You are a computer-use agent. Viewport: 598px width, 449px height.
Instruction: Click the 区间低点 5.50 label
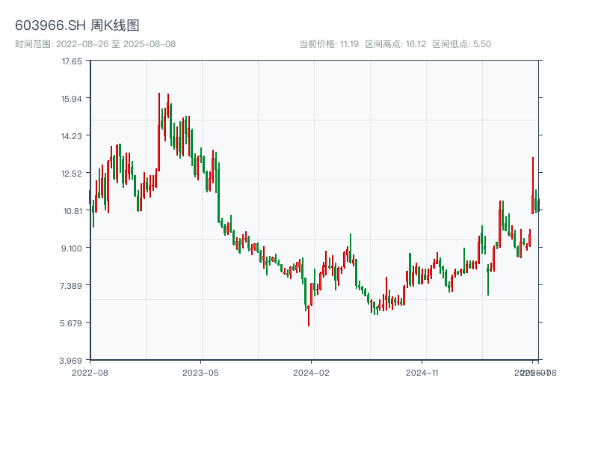click(461, 44)
